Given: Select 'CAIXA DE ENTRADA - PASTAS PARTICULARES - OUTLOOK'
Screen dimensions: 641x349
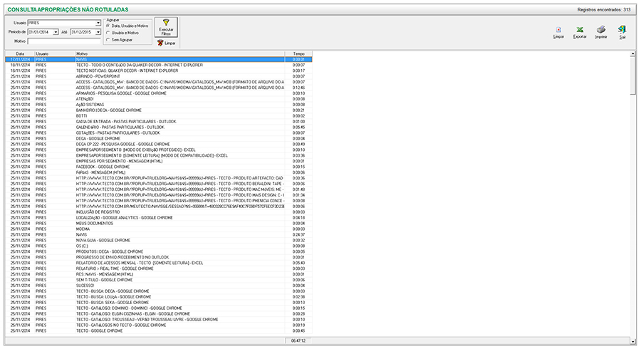Looking at the screenshot, I should [159, 121].
